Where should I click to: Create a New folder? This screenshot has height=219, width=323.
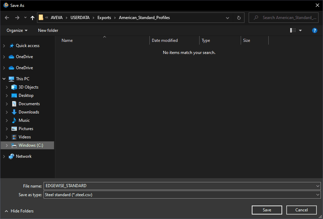coord(48,30)
